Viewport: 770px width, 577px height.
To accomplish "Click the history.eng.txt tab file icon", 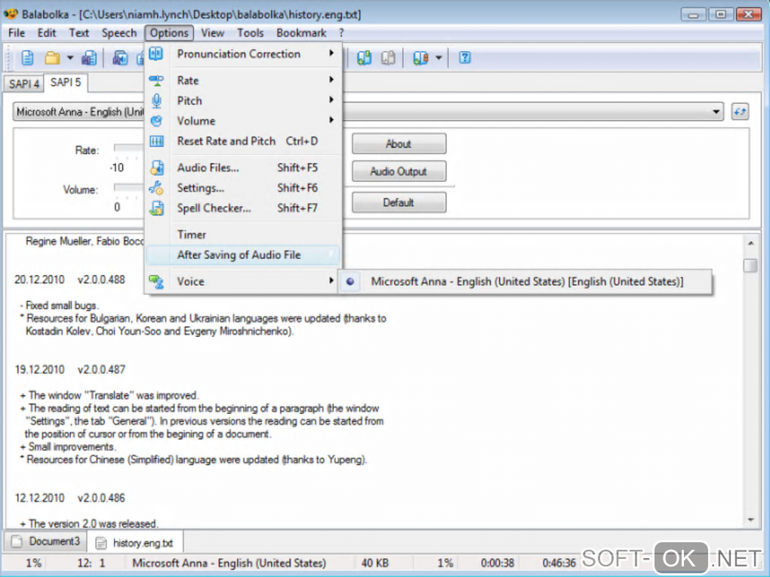I will (x=100, y=543).
